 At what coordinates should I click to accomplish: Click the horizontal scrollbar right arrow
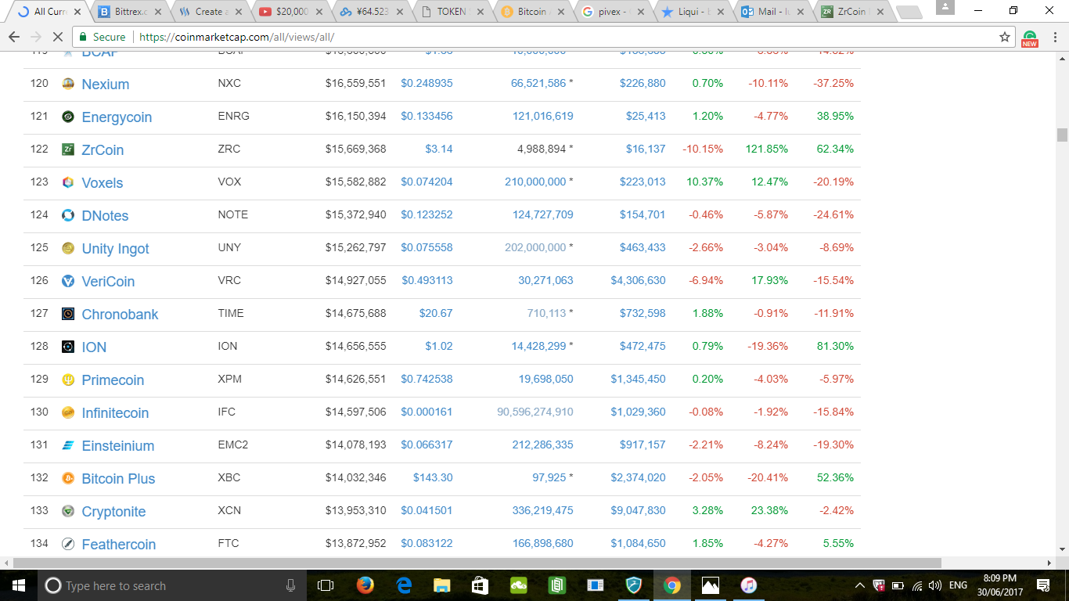[1049, 563]
